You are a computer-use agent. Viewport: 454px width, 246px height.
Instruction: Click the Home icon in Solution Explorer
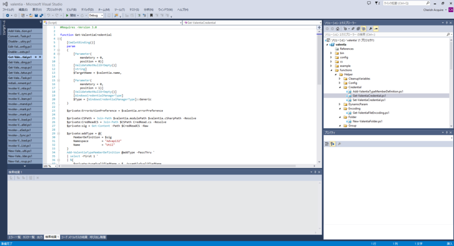[x=338, y=28]
